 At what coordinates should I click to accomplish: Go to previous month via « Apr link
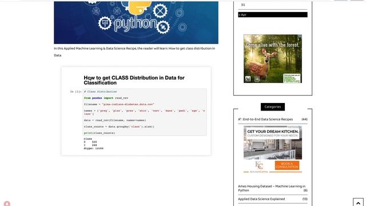[242, 15]
